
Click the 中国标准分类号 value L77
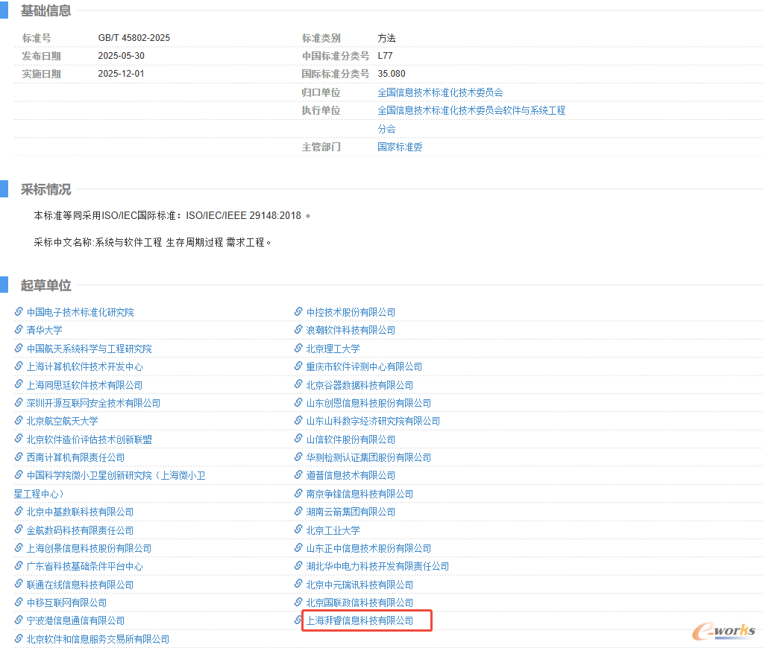pyautogui.click(x=385, y=56)
